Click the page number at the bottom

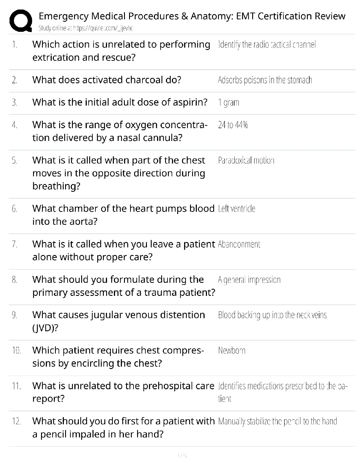[182, 456]
